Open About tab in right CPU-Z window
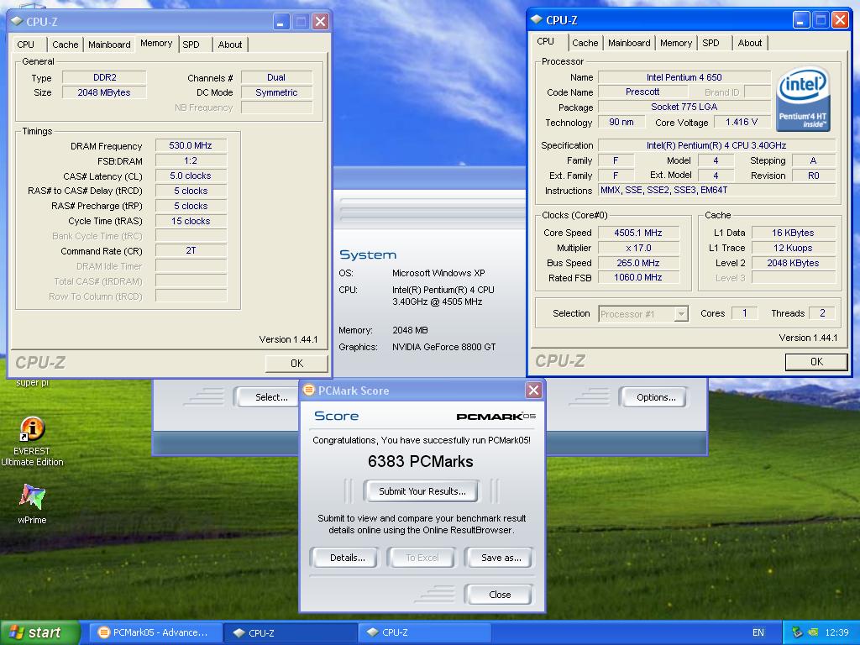The height and width of the screenshot is (645, 860). tap(750, 43)
